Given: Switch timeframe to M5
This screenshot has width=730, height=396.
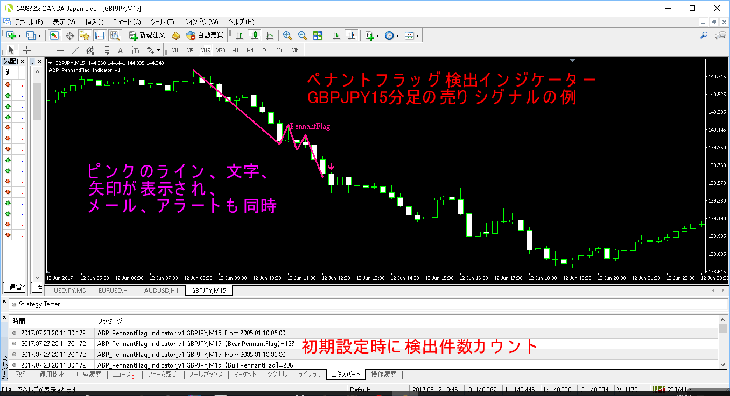Looking at the screenshot, I should 190,50.
